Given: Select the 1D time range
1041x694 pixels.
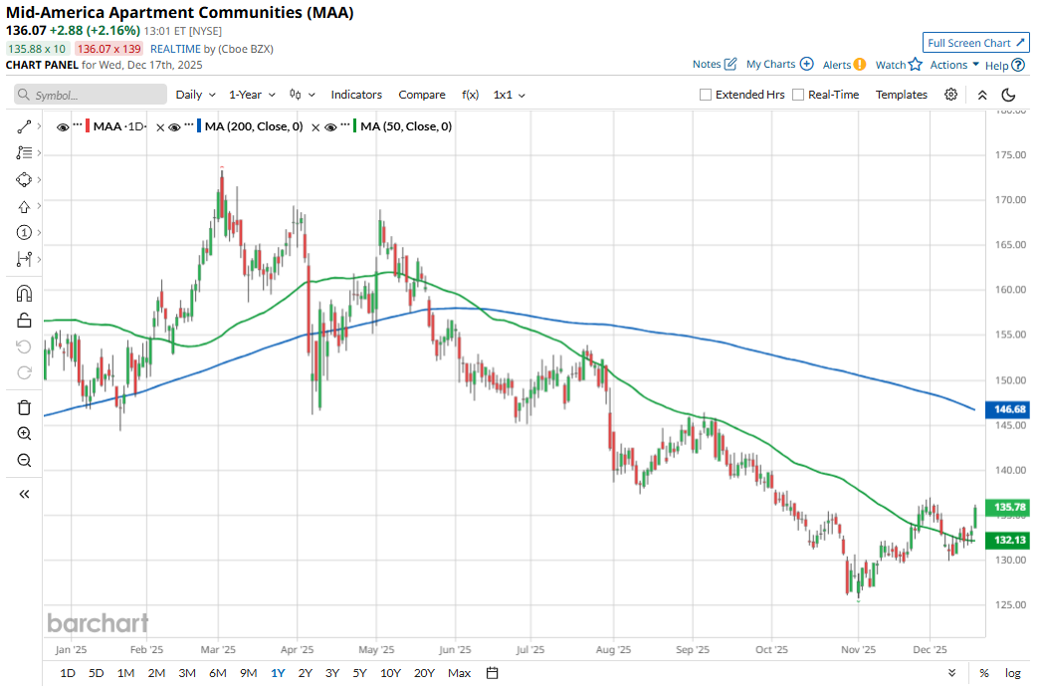Looking at the screenshot, I should tap(68, 673).
